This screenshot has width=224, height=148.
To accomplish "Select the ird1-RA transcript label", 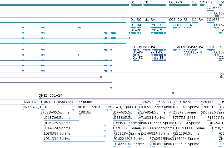I will pos(149,19).
